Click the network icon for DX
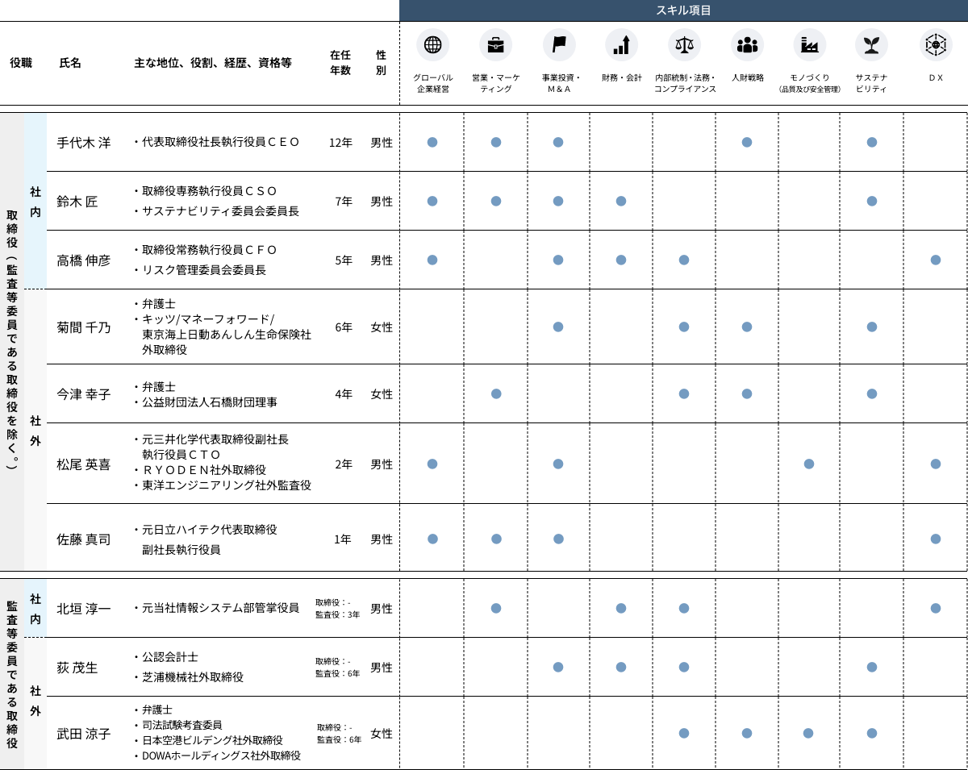 point(936,45)
